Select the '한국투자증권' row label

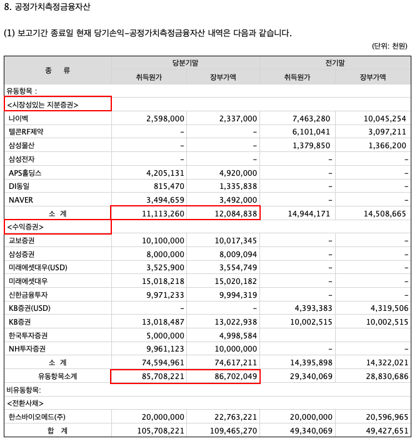28,335
